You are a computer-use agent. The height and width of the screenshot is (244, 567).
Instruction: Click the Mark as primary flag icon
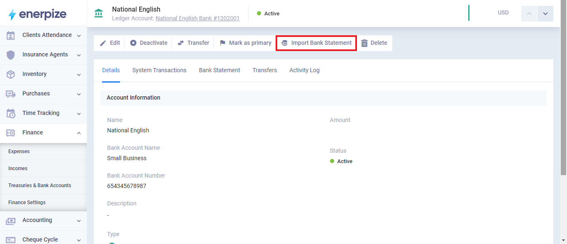(x=222, y=43)
